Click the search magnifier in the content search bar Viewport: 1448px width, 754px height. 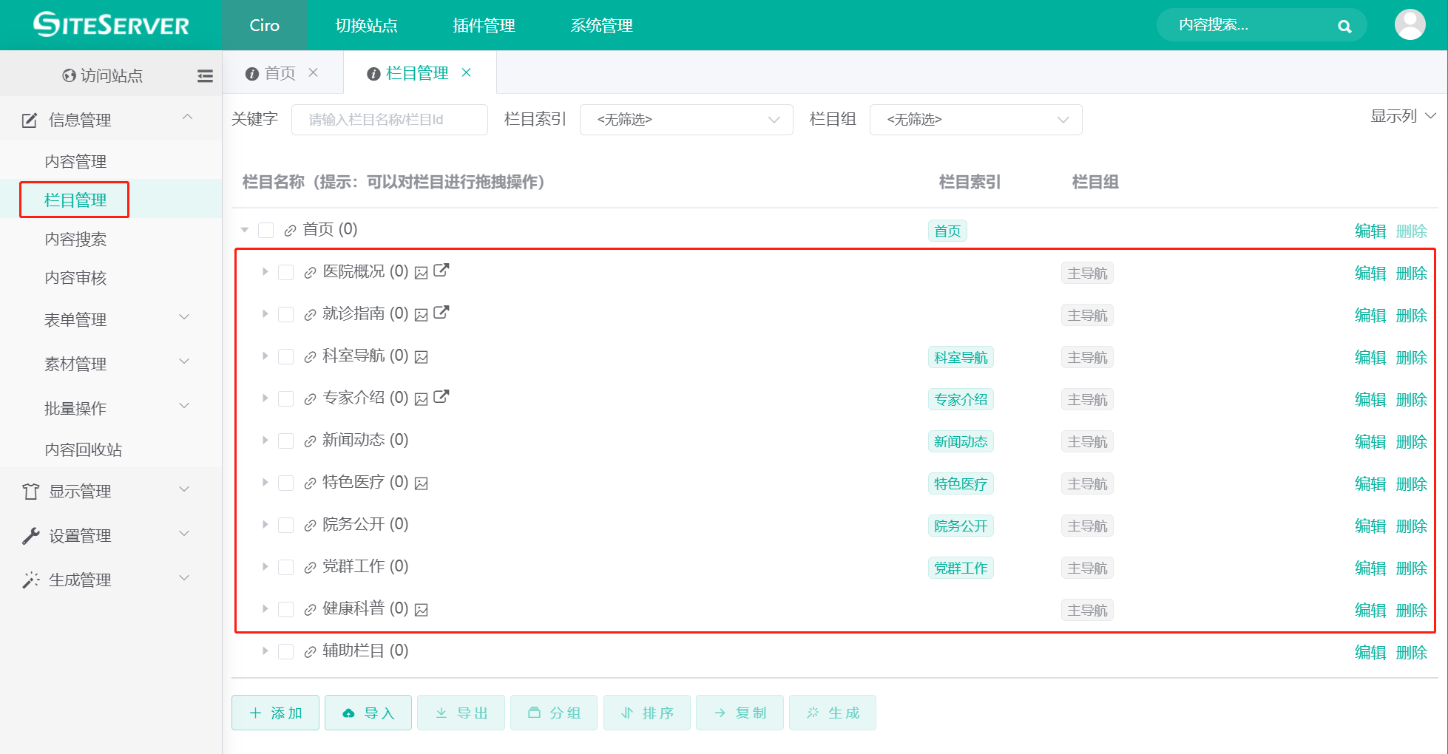point(1344,25)
